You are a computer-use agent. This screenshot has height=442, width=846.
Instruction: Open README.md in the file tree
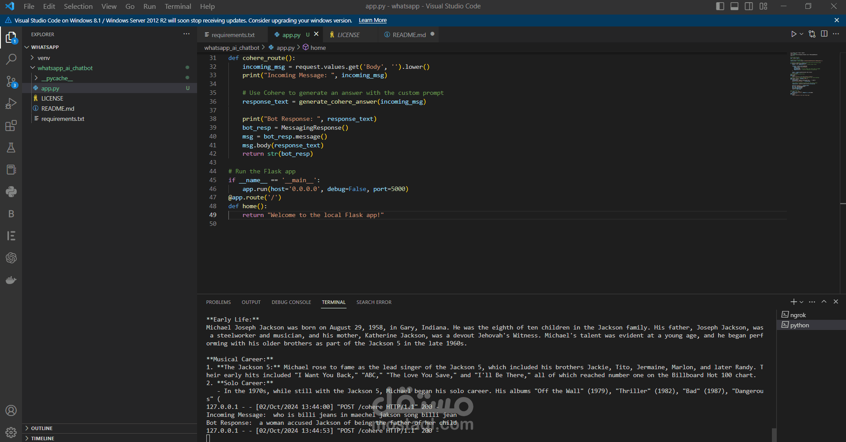click(x=109, y=109)
